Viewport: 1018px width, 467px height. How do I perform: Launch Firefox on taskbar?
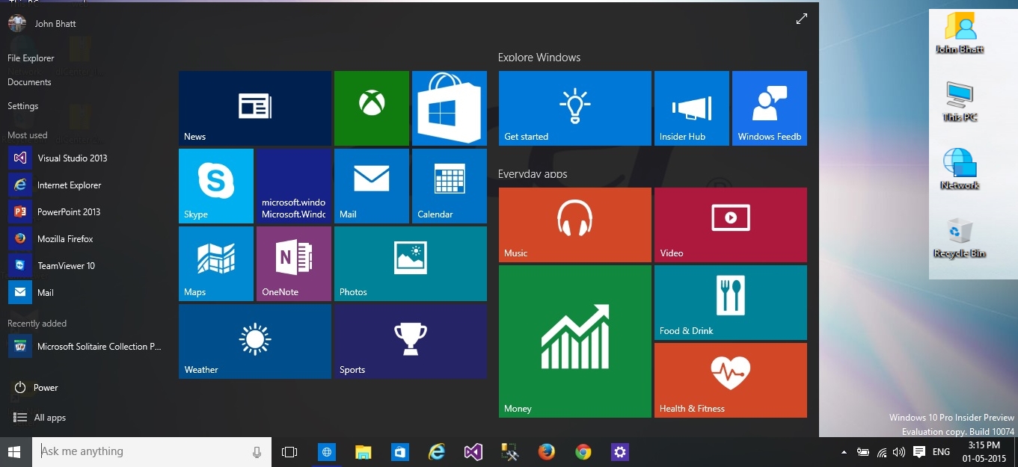click(x=547, y=452)
